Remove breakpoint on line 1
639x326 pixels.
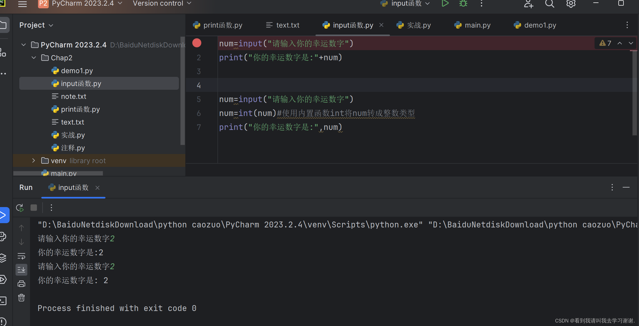click(197, 43)
